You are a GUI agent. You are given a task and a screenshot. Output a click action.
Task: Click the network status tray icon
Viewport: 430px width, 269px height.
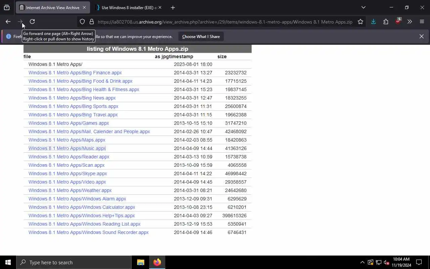coord(379,262)
